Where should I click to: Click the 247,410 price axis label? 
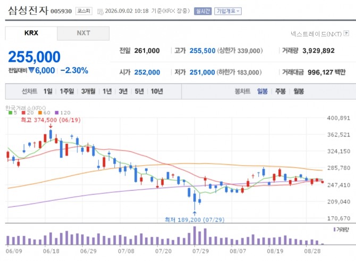coord(338,185)
